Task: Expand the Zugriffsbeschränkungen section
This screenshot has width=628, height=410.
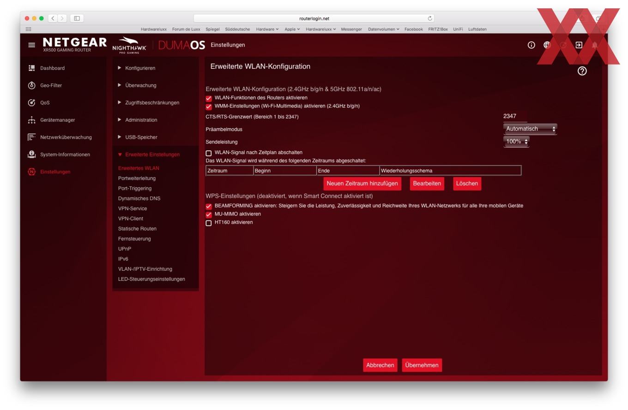Action: point(149,103)
